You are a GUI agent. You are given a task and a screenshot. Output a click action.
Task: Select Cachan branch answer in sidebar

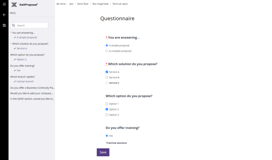click(x=25, y=81)
